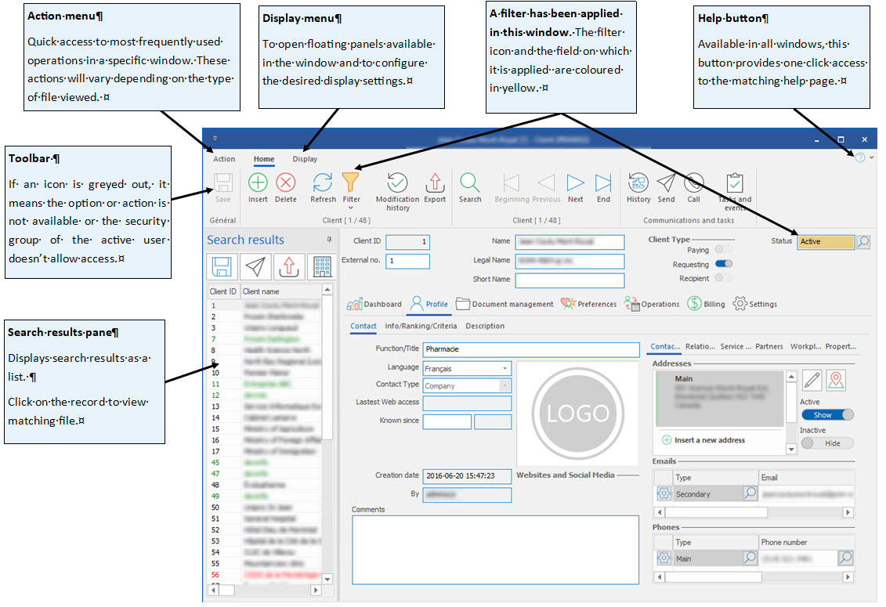Open the Info/Ranking/Criteria subtab
886x607 pixels.
[421, 326]
